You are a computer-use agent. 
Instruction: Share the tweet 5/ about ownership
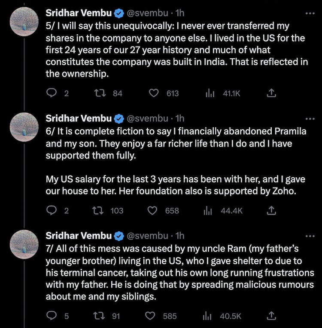pyautogui.click(x=271, y=93)
